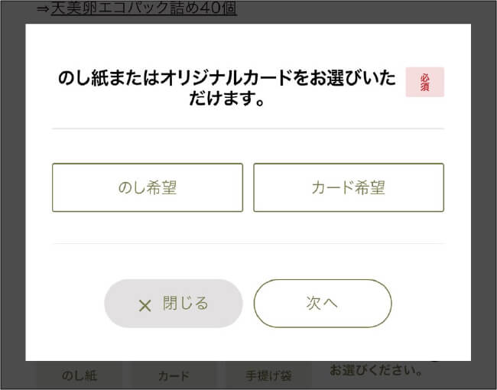Switch to the カード tab behind the dialog
Screen dimensions: 497x390
[174, 375]
